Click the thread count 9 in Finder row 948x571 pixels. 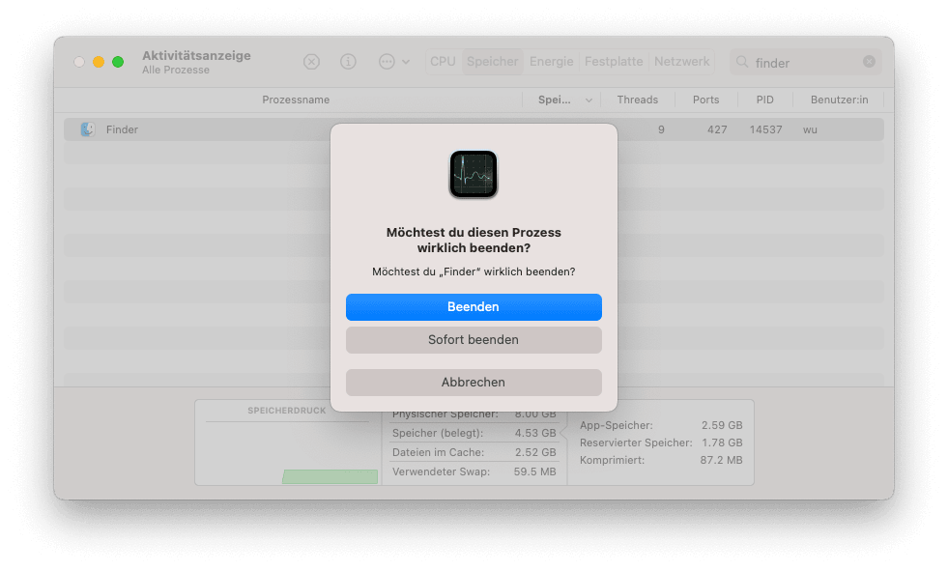coord(661,129)
